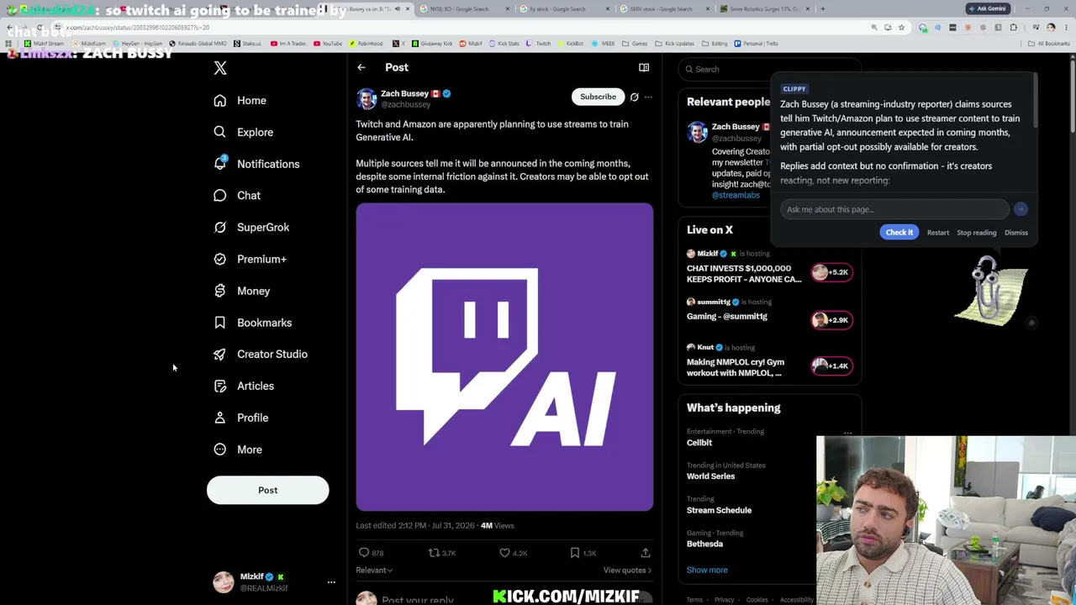The width and height of the screenshot is (1076, 605).
Task: Send the Clippy question arrow button
Action: (x=1021, y=209)
